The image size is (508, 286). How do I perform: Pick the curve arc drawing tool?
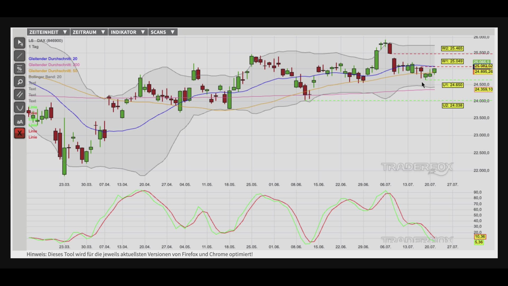[x=20, y=108]
